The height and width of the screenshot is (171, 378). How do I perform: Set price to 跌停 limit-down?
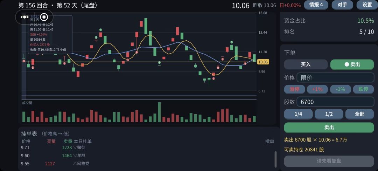pos(363,89)
